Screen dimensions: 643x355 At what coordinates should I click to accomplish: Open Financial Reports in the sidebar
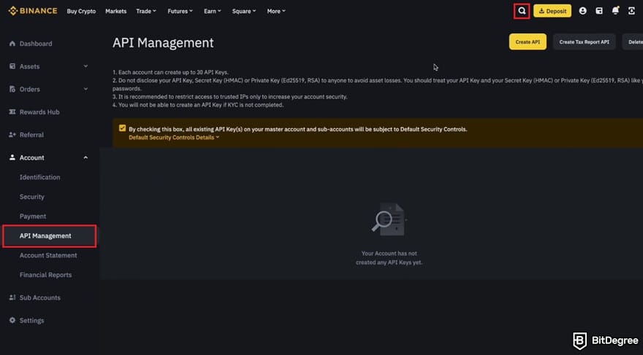(45, 275)
